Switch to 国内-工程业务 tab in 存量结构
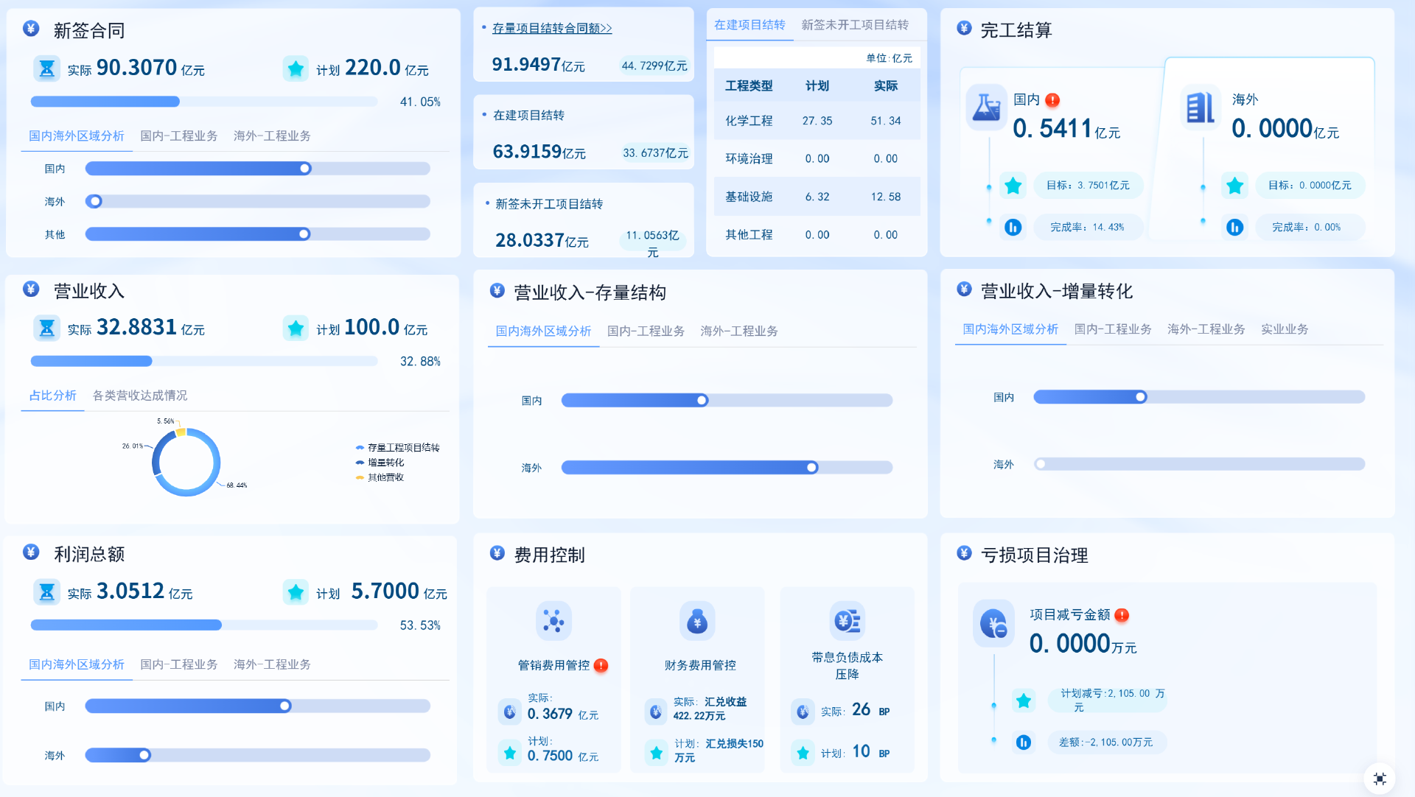1415x797 pixels. coord(646,331)
